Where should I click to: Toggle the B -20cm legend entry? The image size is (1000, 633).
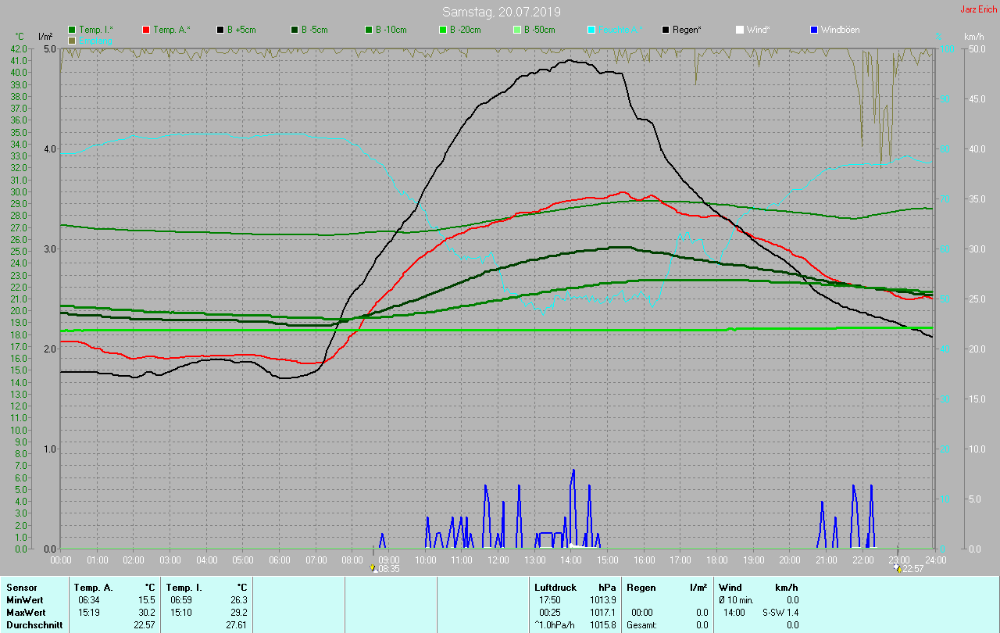pos(465,30)
